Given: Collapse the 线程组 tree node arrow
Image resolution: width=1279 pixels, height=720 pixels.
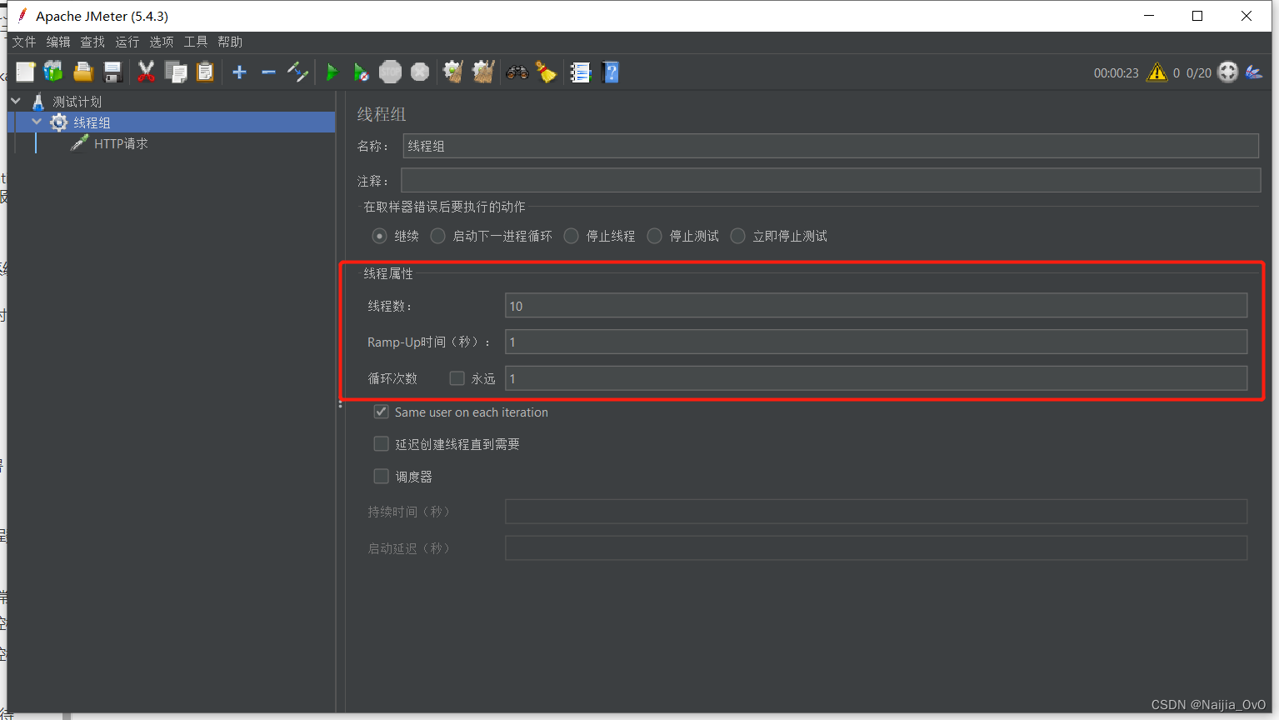Looking at the screenshot, I should tap(37, 122).
